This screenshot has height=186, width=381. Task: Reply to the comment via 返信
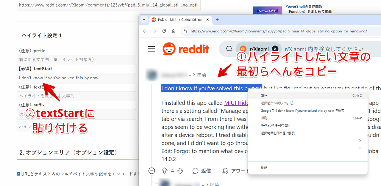(202, 171)
